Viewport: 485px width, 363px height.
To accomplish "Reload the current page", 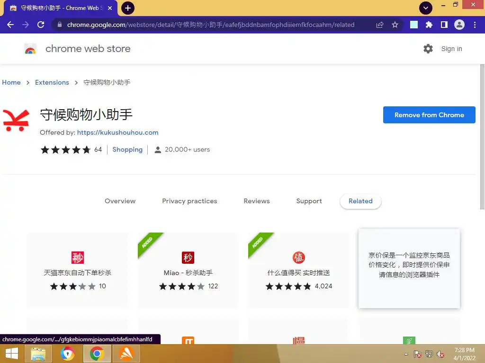I will coord(41,25).
